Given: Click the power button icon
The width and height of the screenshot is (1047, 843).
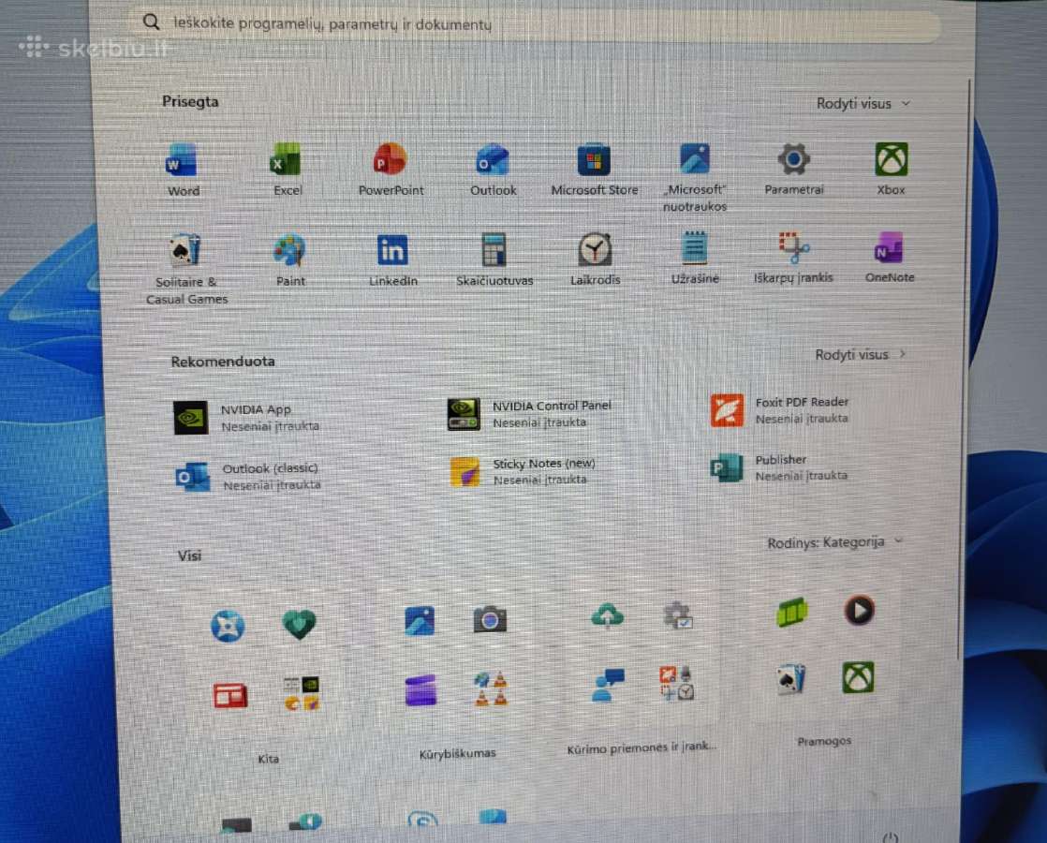Looking at the screenshot, I should coord(890,837).
